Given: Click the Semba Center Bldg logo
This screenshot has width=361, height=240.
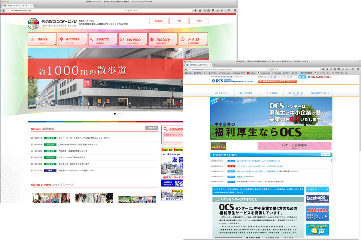Looking at the screenshot, I should tap(52, 24).
